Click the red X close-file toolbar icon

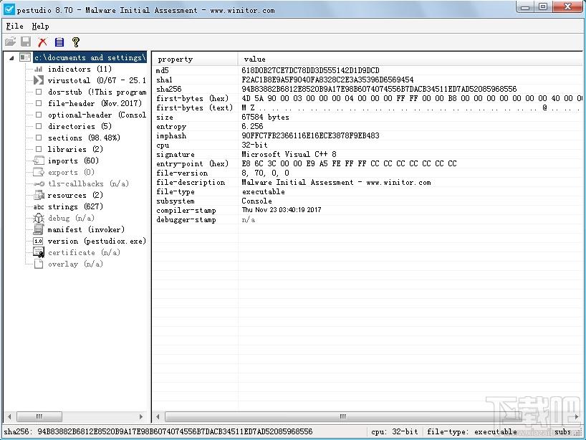coord(42,42)
